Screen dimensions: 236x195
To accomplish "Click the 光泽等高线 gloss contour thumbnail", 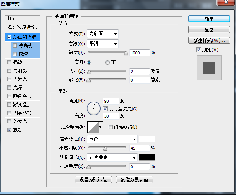I will pyautogui.click(x=93, y=127).
